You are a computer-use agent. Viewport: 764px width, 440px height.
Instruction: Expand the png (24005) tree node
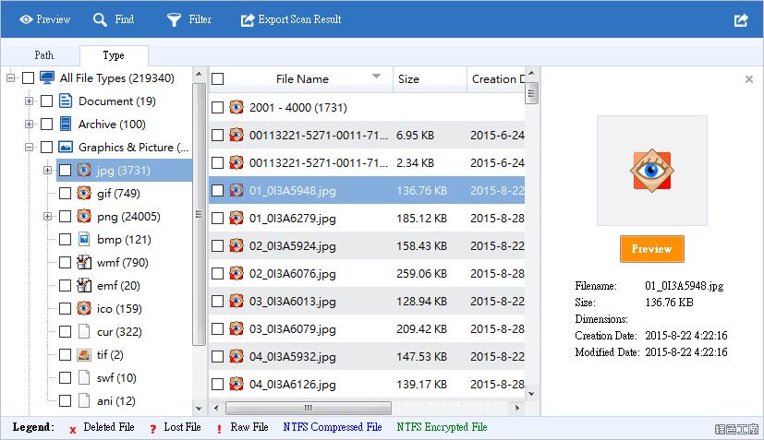47,216
